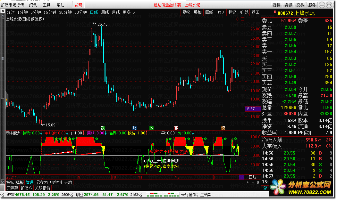Screen dimensions: 337x200
Task: Click the red split-window icon above the chart
Action: point(242,19)
